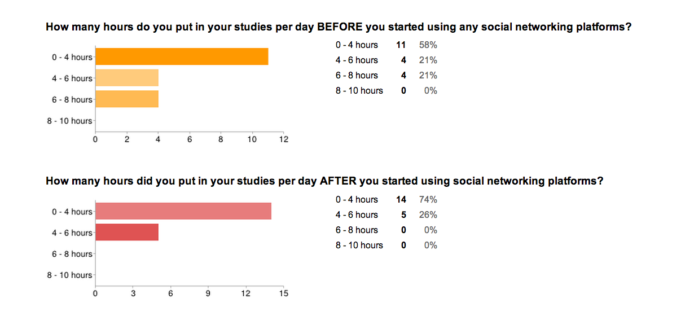Screen dimensions: 694x311
Task: Click the 4 - 6 hours legend label with 21%
Action: (357, 60)
